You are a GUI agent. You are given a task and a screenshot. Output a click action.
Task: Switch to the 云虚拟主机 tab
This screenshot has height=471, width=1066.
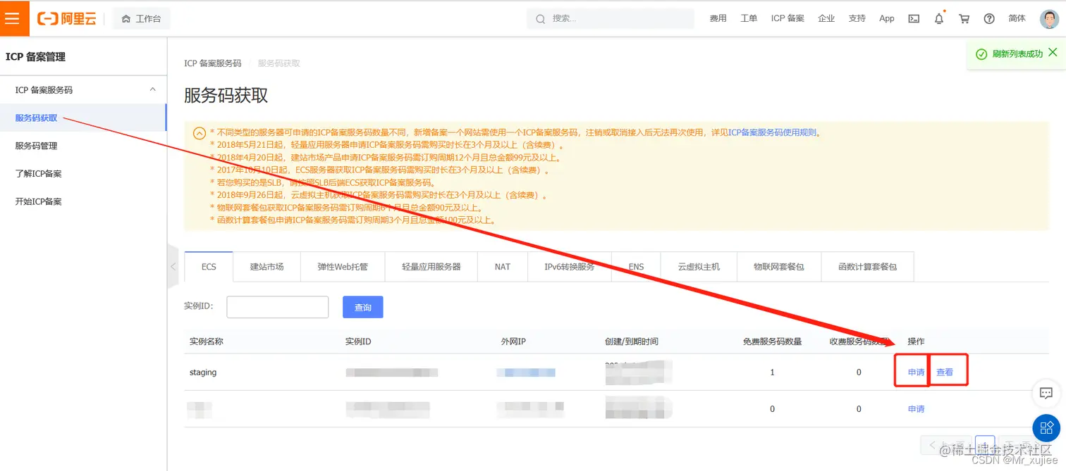[698, 266]
